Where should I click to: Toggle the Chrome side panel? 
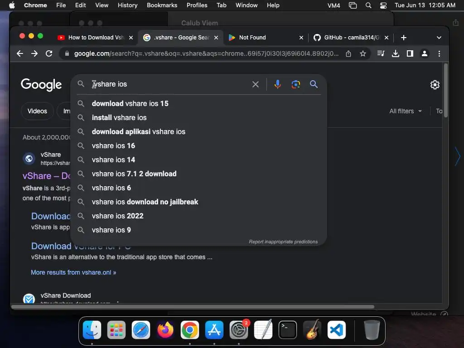point(410,53)
